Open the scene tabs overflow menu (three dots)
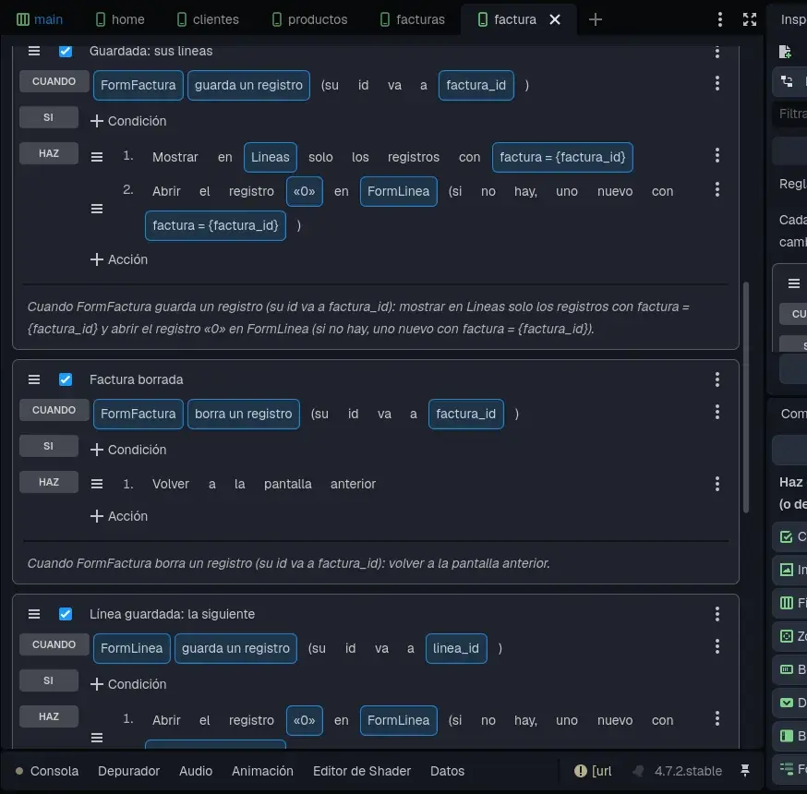Screen dimensions: 807x794 click(720, 19)
